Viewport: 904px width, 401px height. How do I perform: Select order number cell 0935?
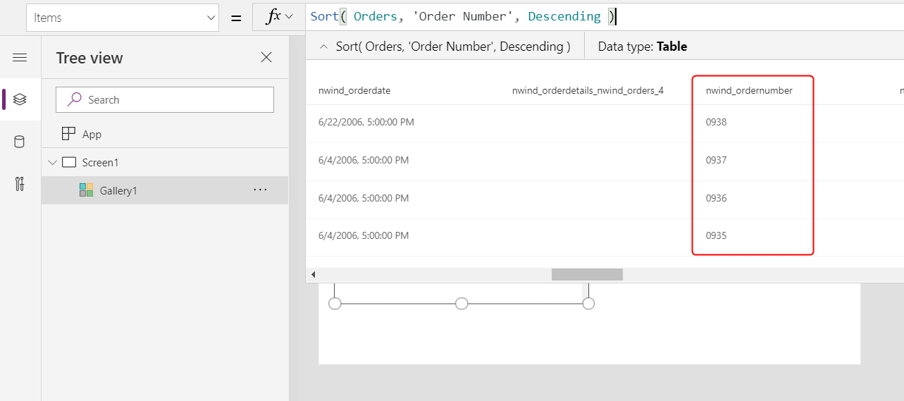coord(716,235)
